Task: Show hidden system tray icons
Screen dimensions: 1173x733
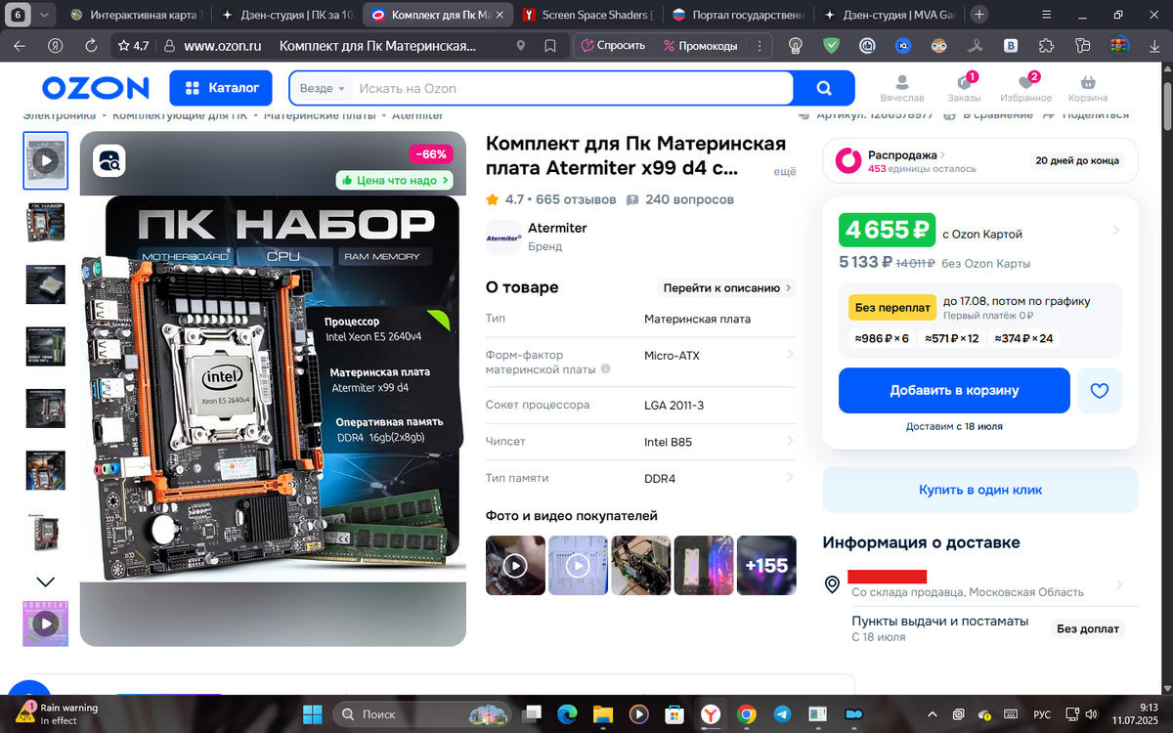Action: point(934,713)
